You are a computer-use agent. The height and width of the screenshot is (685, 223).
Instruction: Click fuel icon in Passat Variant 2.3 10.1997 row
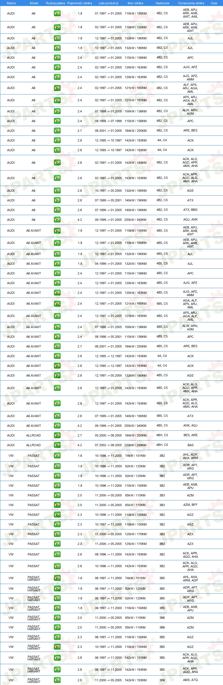[57, 647]
